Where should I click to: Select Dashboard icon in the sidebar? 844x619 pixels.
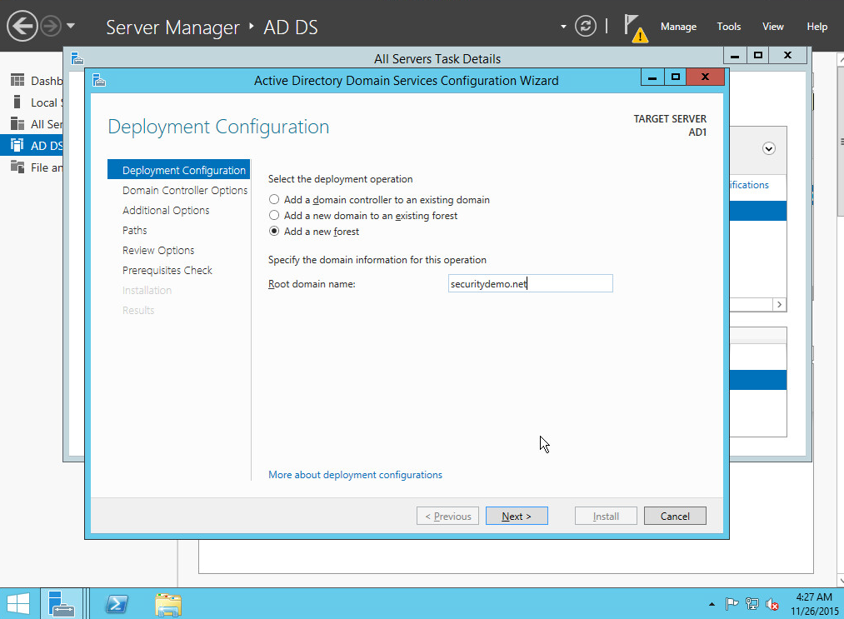click(x=17, y=80)
